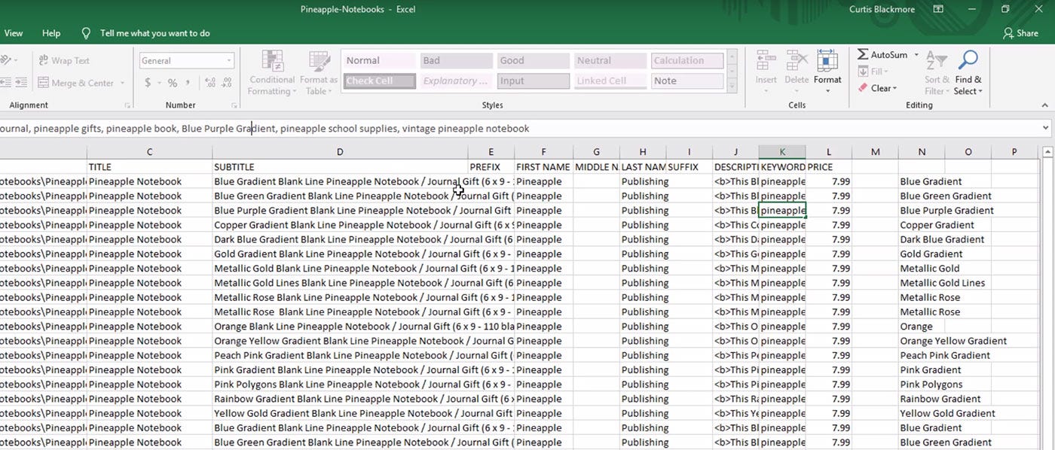The height and width of the screenshot is (450, 1055).
Task: Open the Format cells menu
Action: (827, 73)
